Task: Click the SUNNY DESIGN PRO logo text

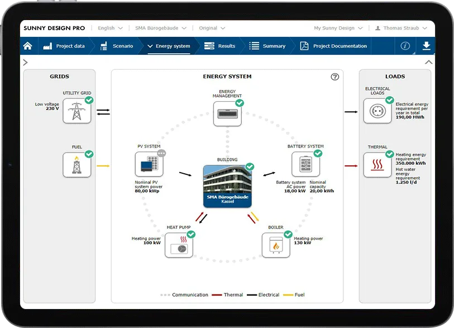Action: (x=54, y=28)
